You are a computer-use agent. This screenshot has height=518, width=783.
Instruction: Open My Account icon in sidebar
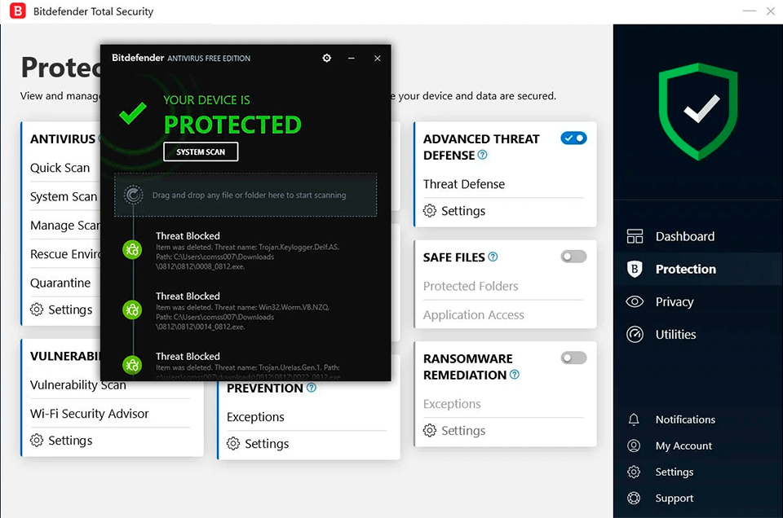634,446
